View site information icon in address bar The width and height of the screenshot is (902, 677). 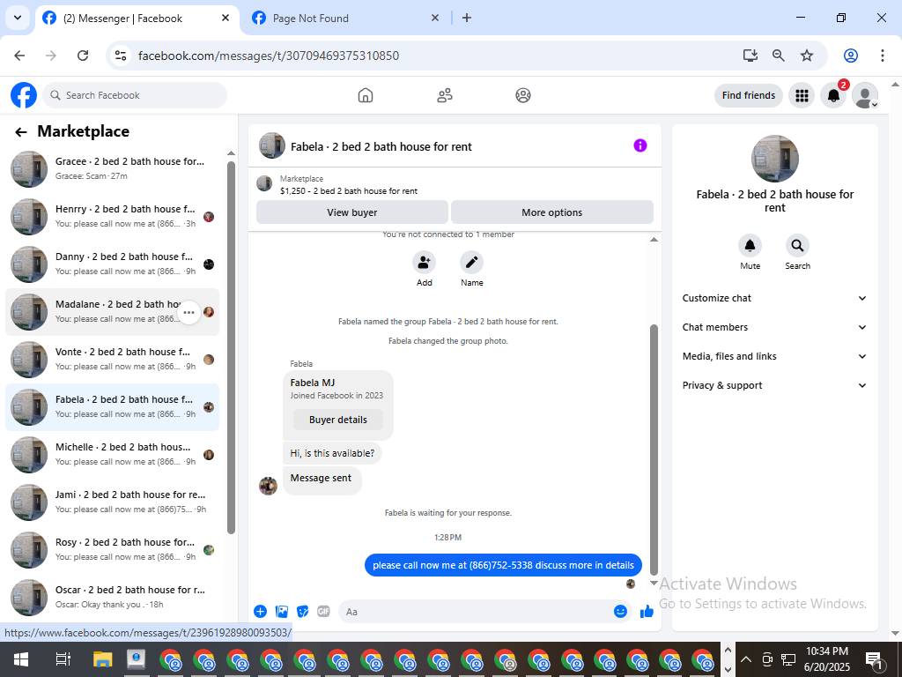[x=120, y=56]
